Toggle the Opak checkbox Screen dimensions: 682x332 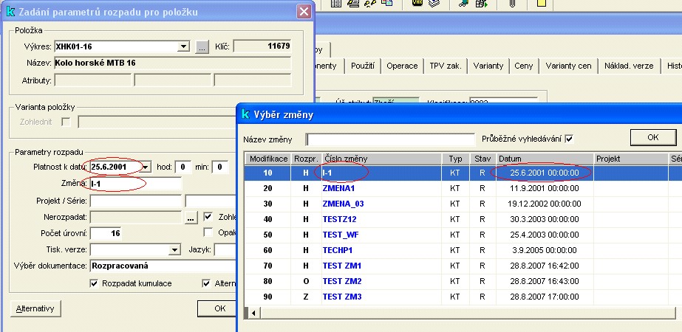208,232
